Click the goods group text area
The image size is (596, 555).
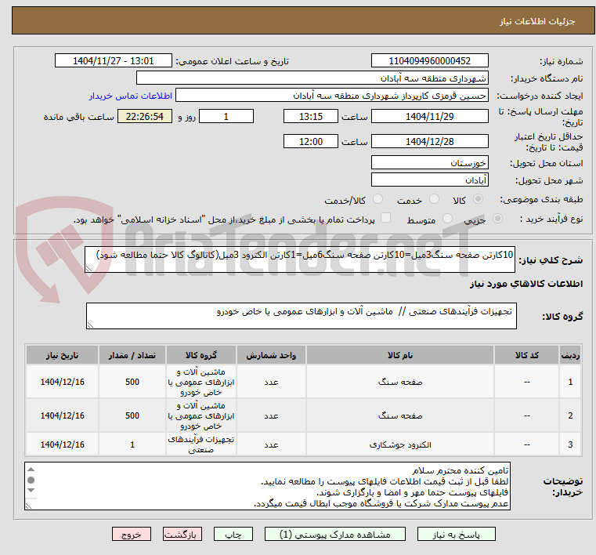(x=301, y=316)
